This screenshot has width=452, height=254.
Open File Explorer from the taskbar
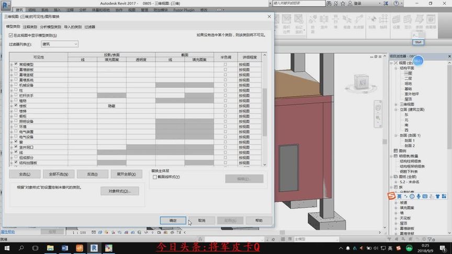50,248
